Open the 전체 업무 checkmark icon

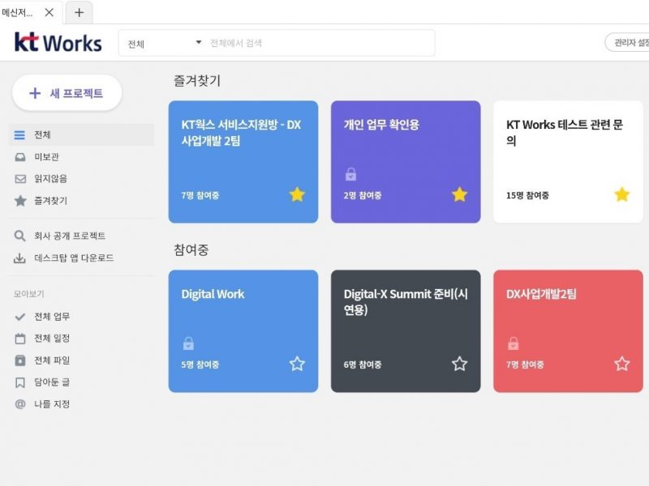click(19, 317)
